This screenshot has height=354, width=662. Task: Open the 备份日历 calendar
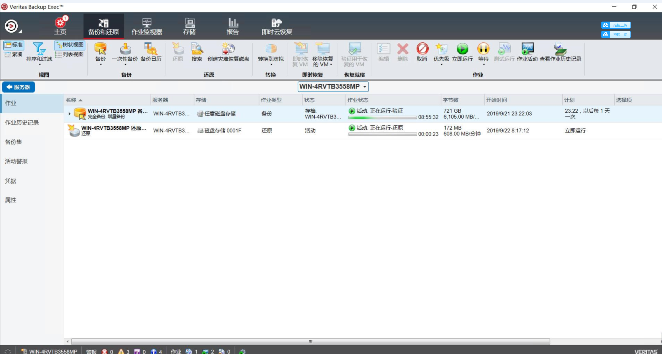coord(151,52)
